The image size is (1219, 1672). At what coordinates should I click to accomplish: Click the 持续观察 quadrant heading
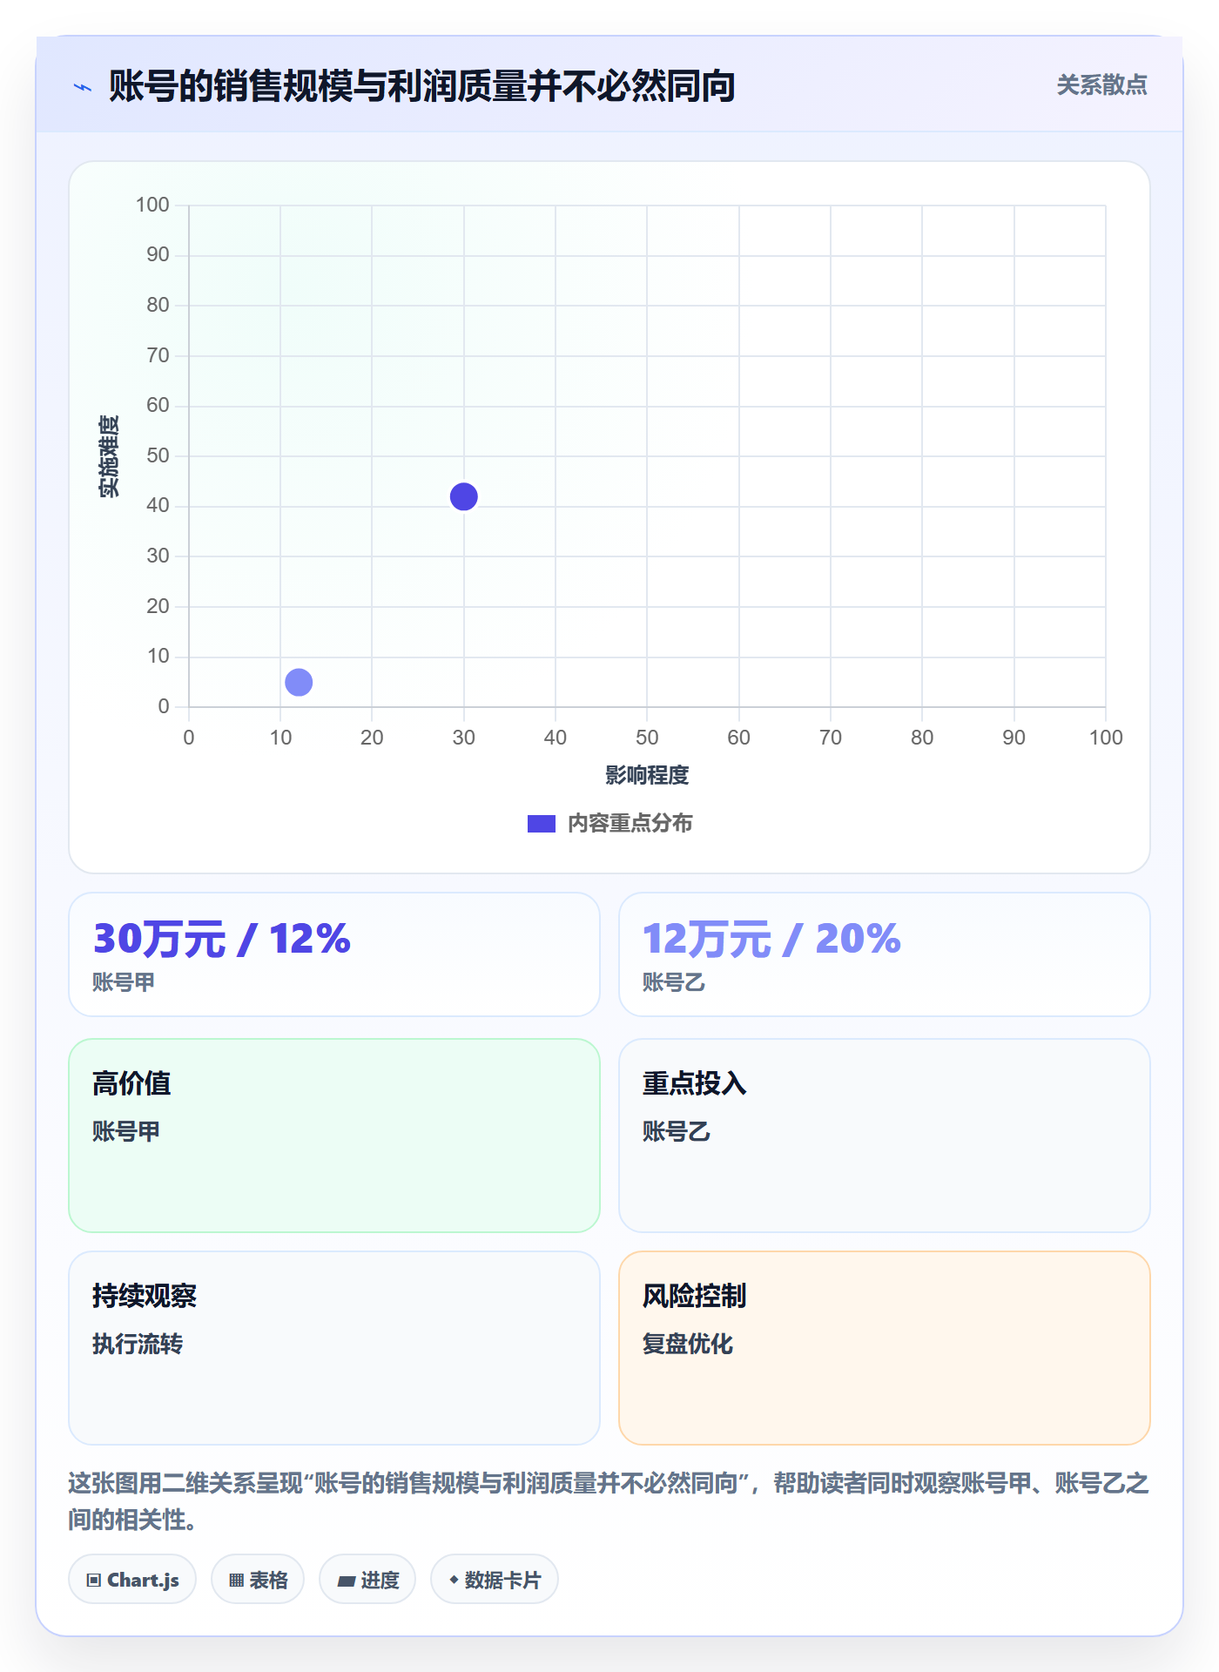[145, 1296]
